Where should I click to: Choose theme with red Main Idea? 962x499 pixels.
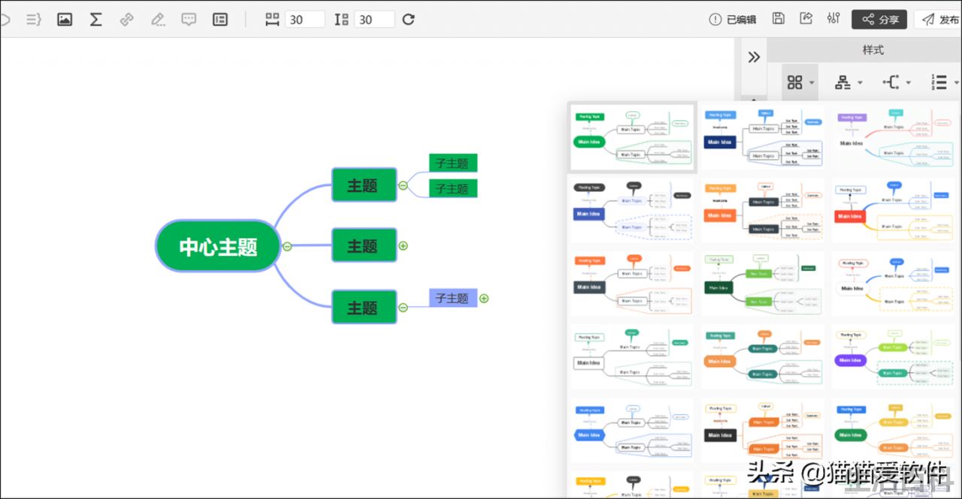(x=894, y=210)
